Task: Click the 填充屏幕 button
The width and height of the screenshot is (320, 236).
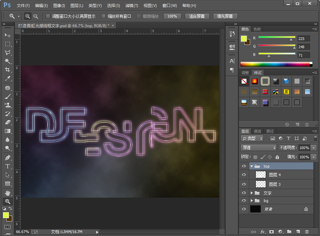Action: pos(225,16)
